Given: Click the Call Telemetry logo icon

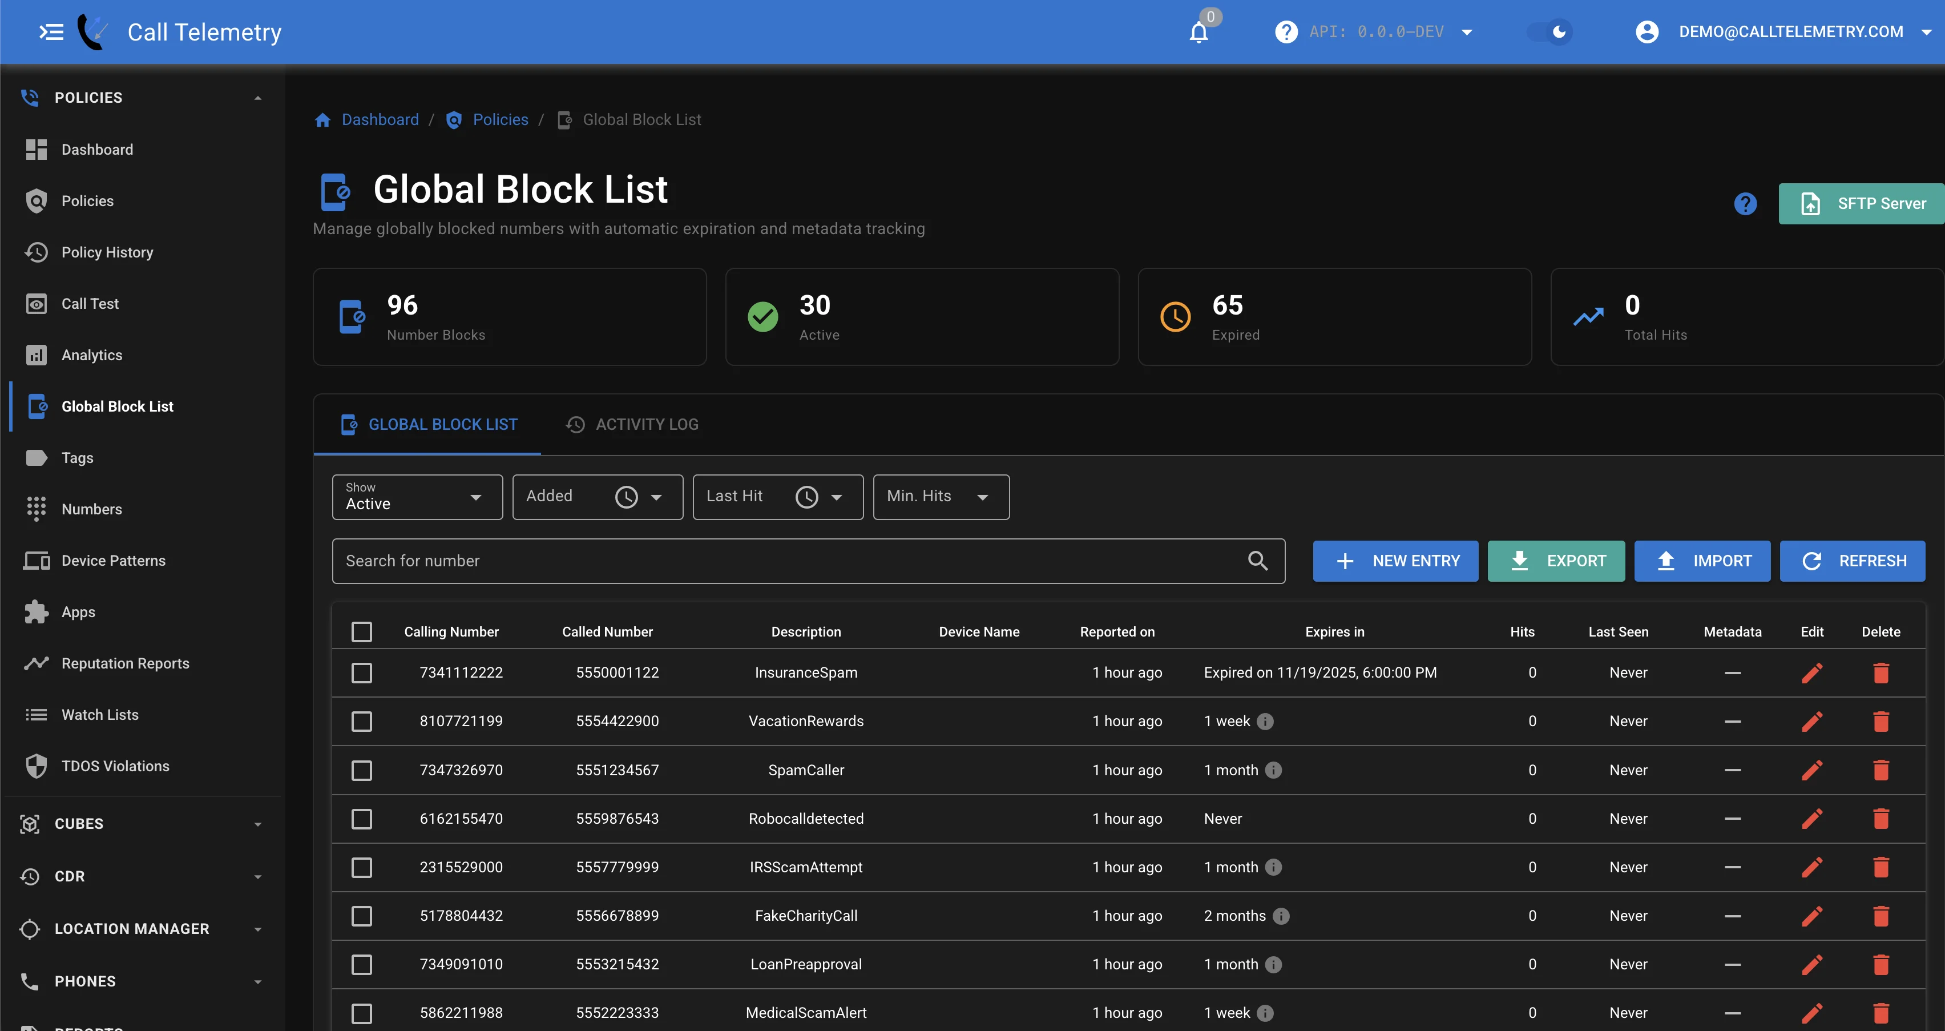Looking at the screenshot, I should 94,32.
